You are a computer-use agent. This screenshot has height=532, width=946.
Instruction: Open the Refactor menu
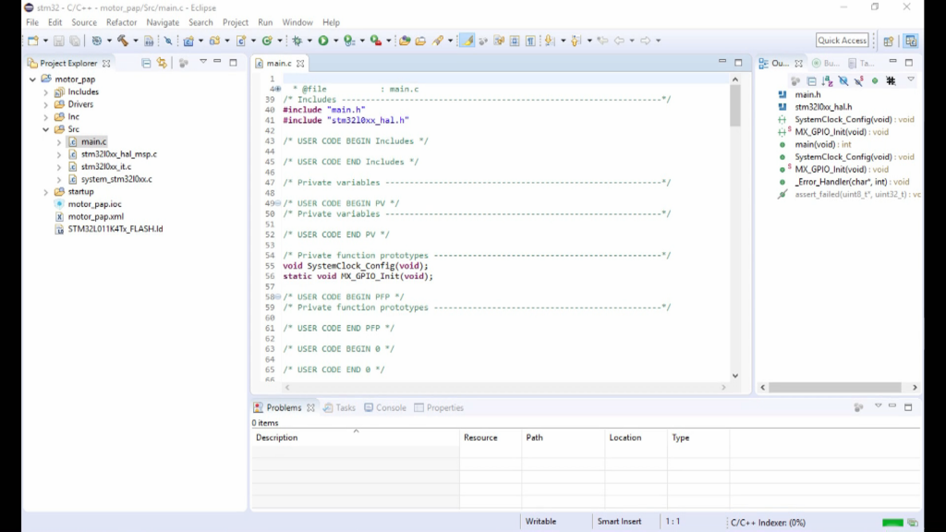click(121, 22)
